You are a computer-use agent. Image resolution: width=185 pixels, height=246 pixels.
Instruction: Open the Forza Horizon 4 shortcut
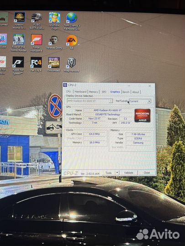[x=37, y=43]
